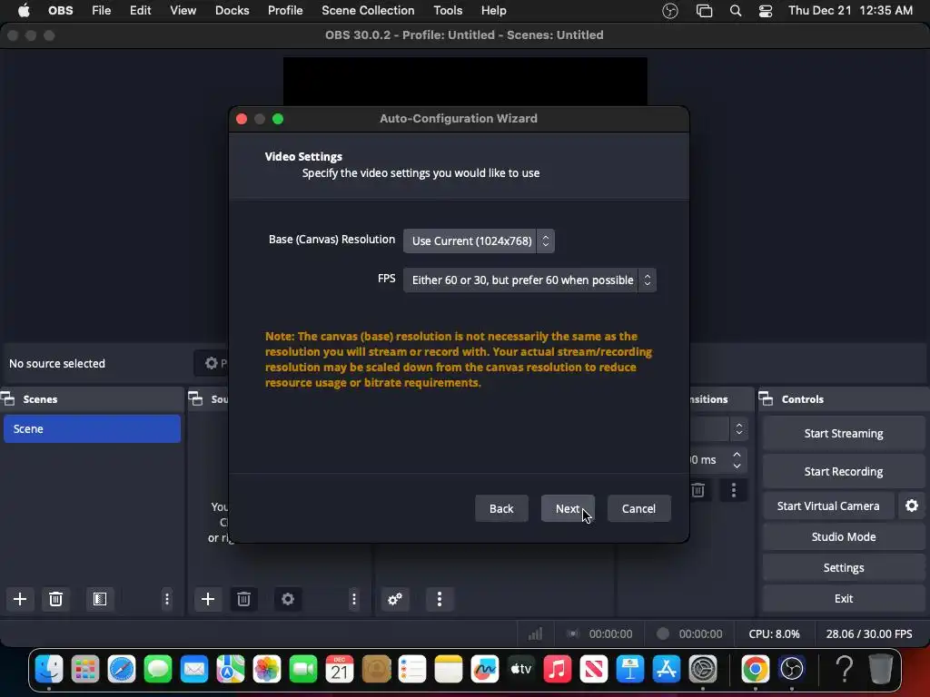Add a new source with plus icon

tap(208, 599)
